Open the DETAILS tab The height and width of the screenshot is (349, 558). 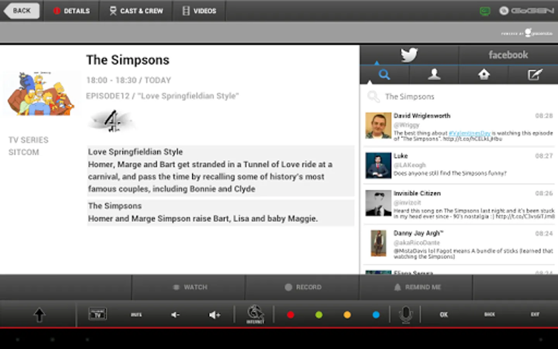tap(71, 11)
